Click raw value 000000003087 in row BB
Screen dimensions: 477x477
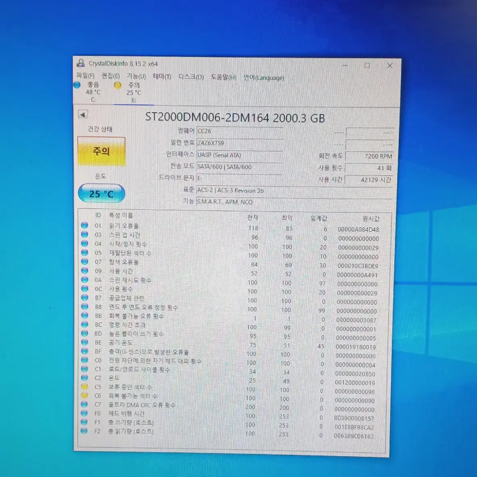356,320
